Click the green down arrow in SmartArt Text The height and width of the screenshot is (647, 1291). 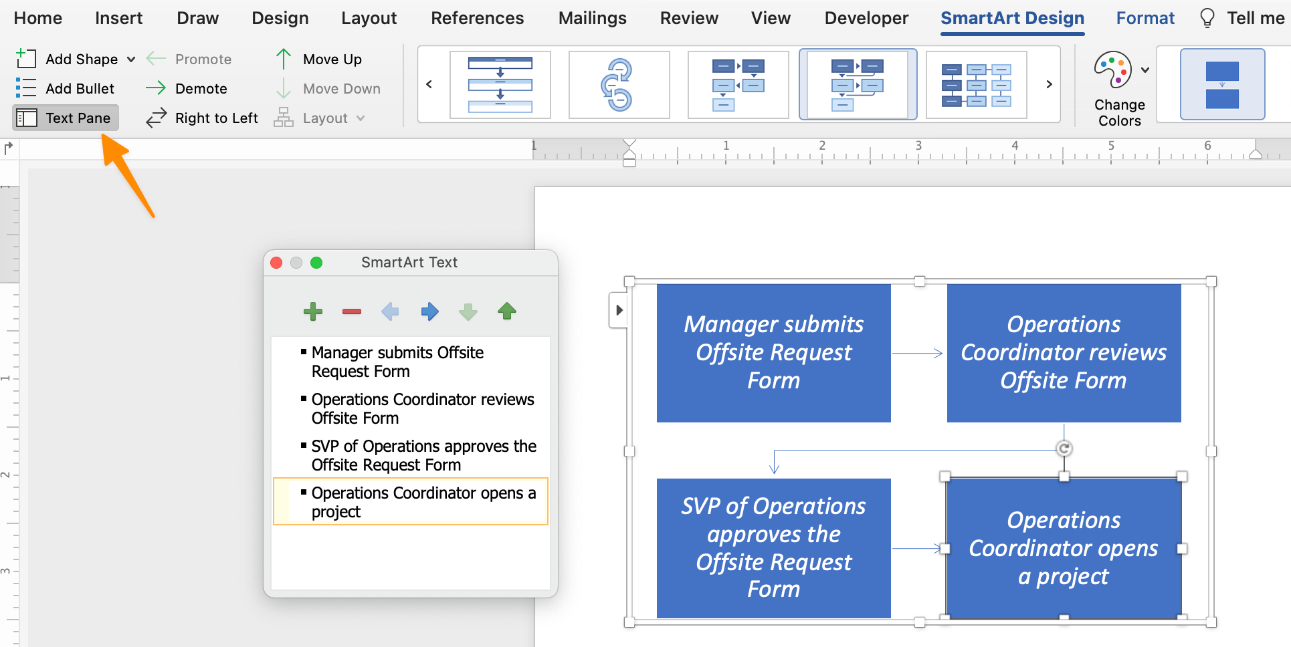[x=468, y=311]
